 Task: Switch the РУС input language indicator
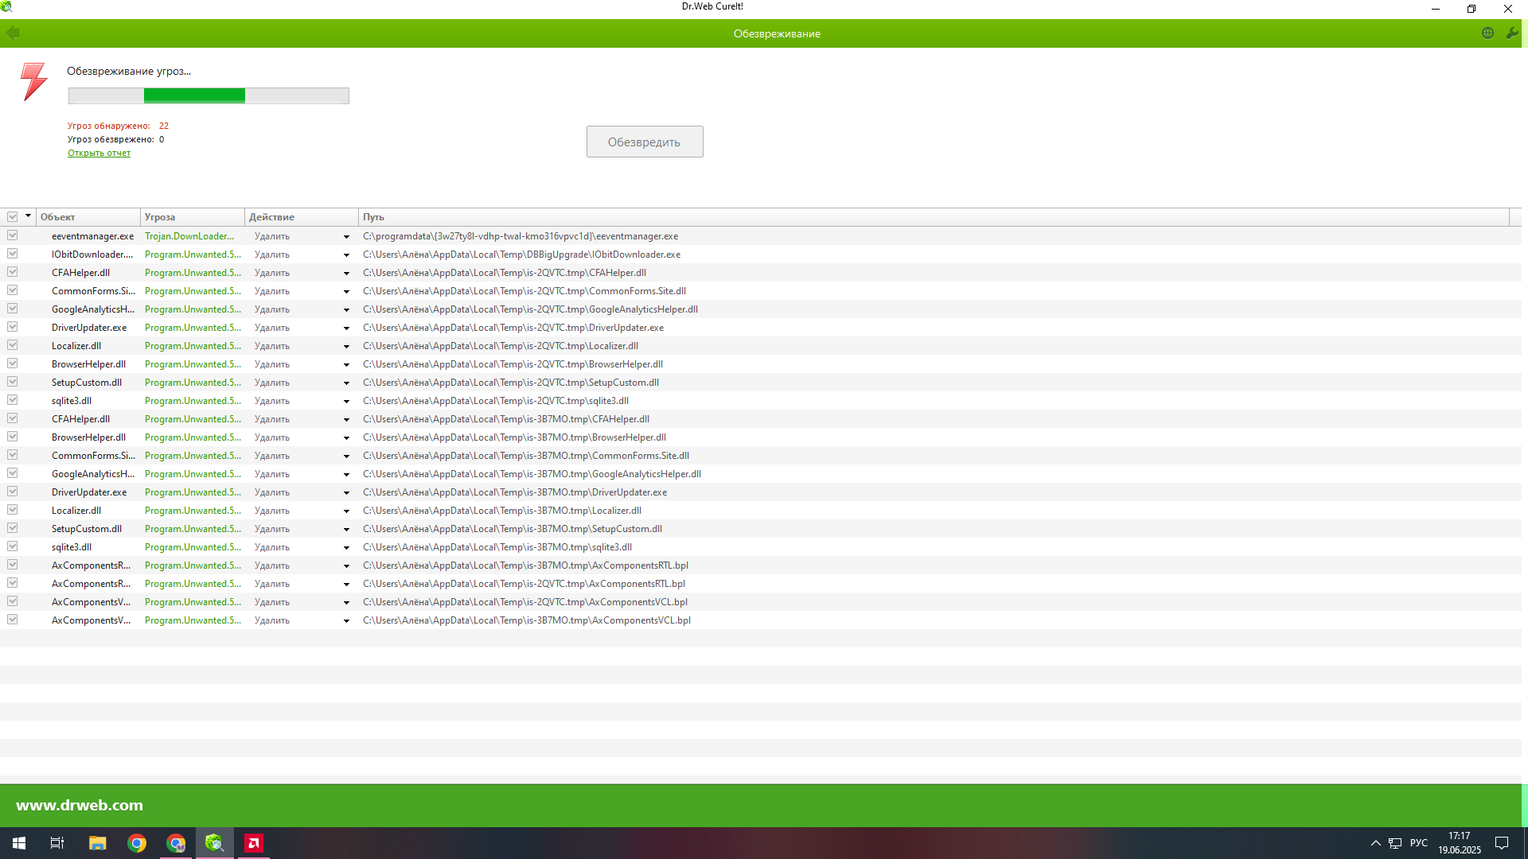point(1419,843)
